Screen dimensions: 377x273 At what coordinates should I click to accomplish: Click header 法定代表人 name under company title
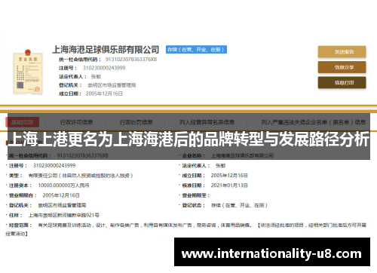tap(96, 76)
